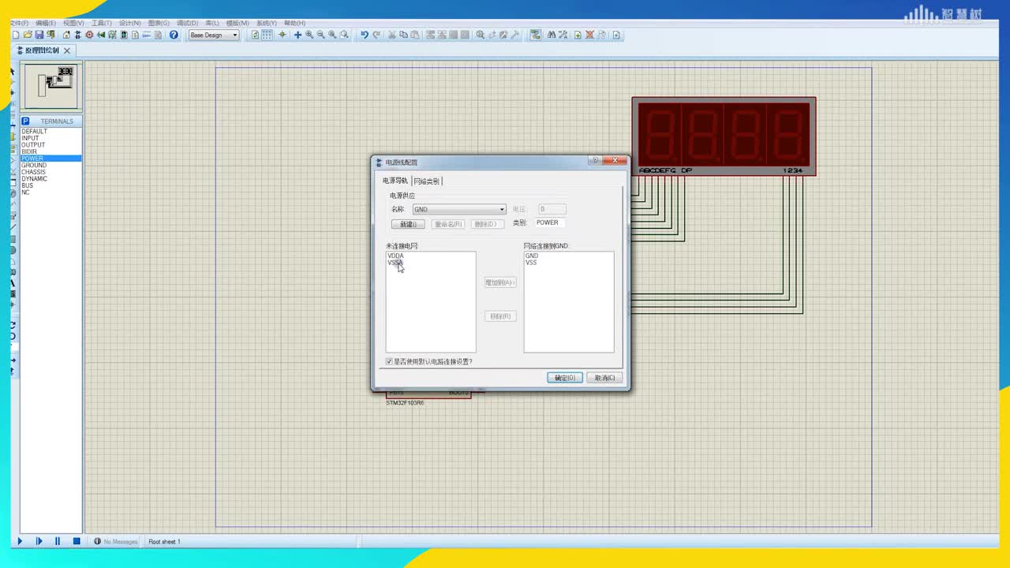
Task: Select VDDA in unconnected nets list
Action: [x=395, y=256]
